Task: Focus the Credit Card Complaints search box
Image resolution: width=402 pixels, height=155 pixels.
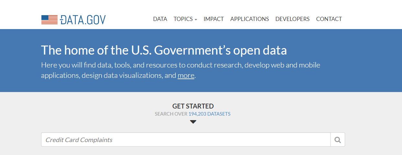Action: pyautogui.click(x=185, y=140)
